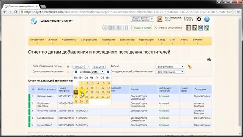Screen dimensions: 243x137
Task: Open a new browser tab
Action: (43, 6)
